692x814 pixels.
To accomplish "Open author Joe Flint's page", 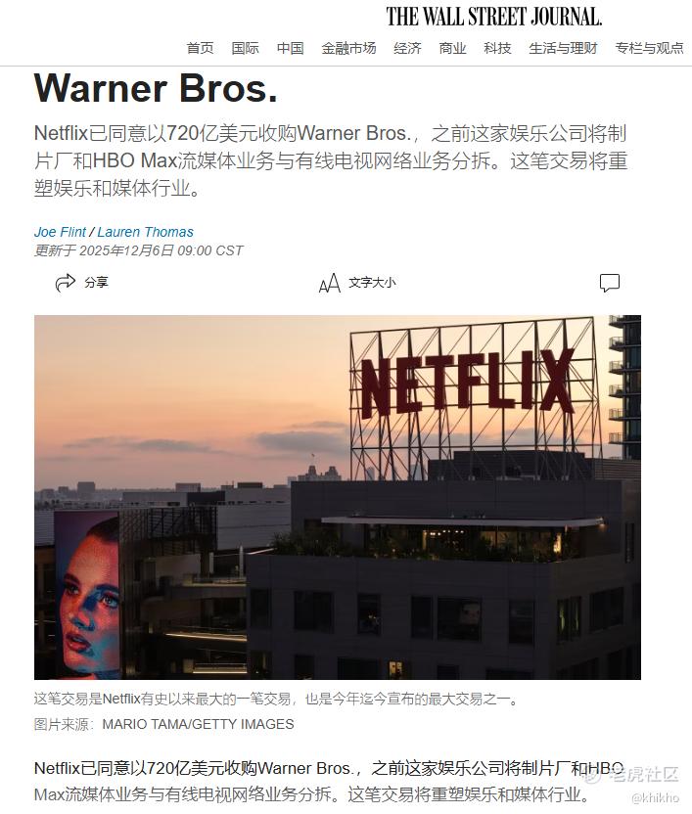I will 60,232.
